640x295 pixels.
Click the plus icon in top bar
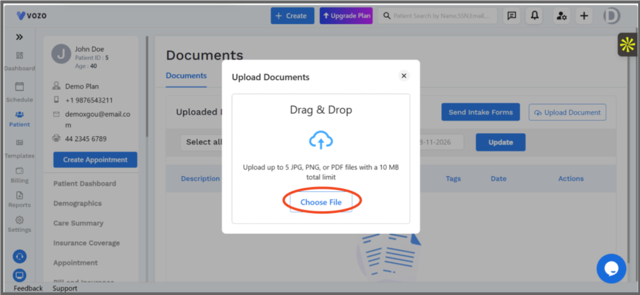click(584, 16)
